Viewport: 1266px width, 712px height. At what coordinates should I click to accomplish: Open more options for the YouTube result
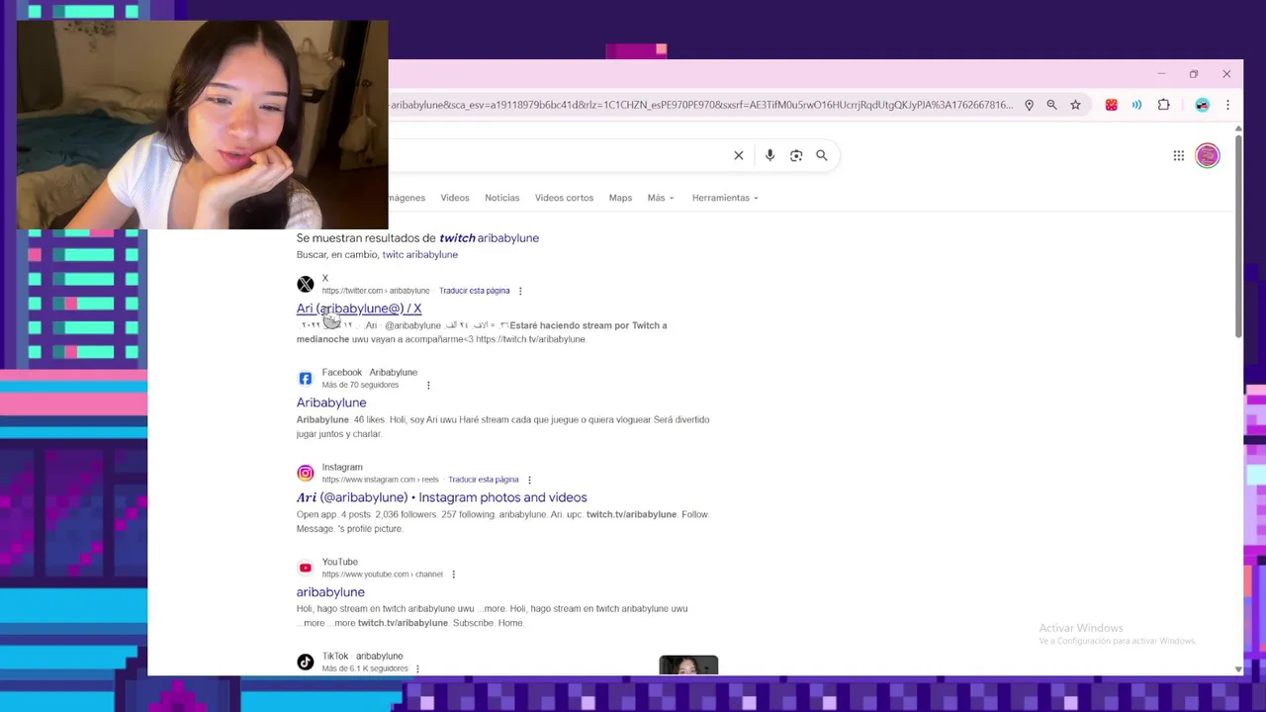coord(453,575)
